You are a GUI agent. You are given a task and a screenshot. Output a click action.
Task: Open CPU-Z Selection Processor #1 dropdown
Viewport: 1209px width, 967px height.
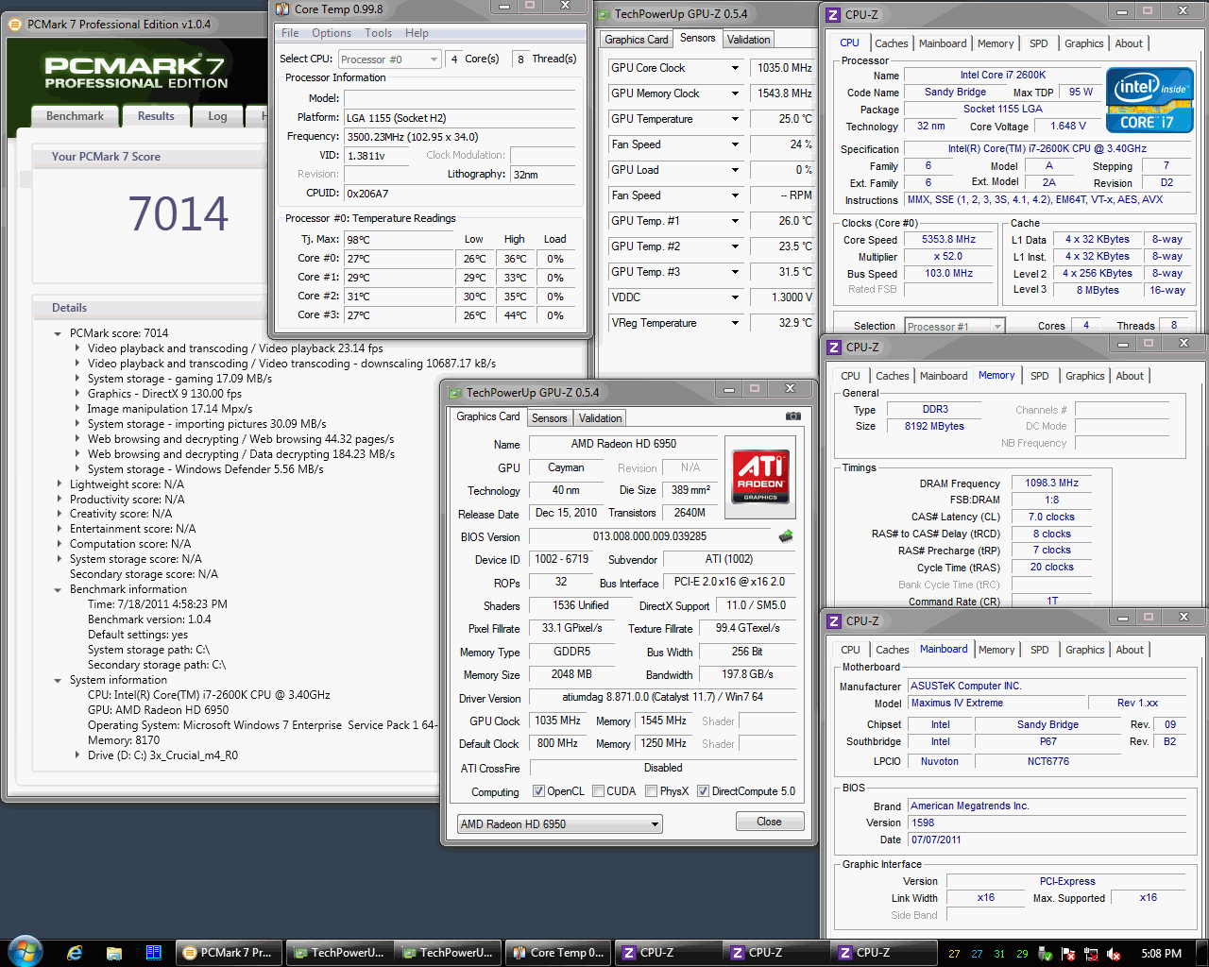(954, 326)
